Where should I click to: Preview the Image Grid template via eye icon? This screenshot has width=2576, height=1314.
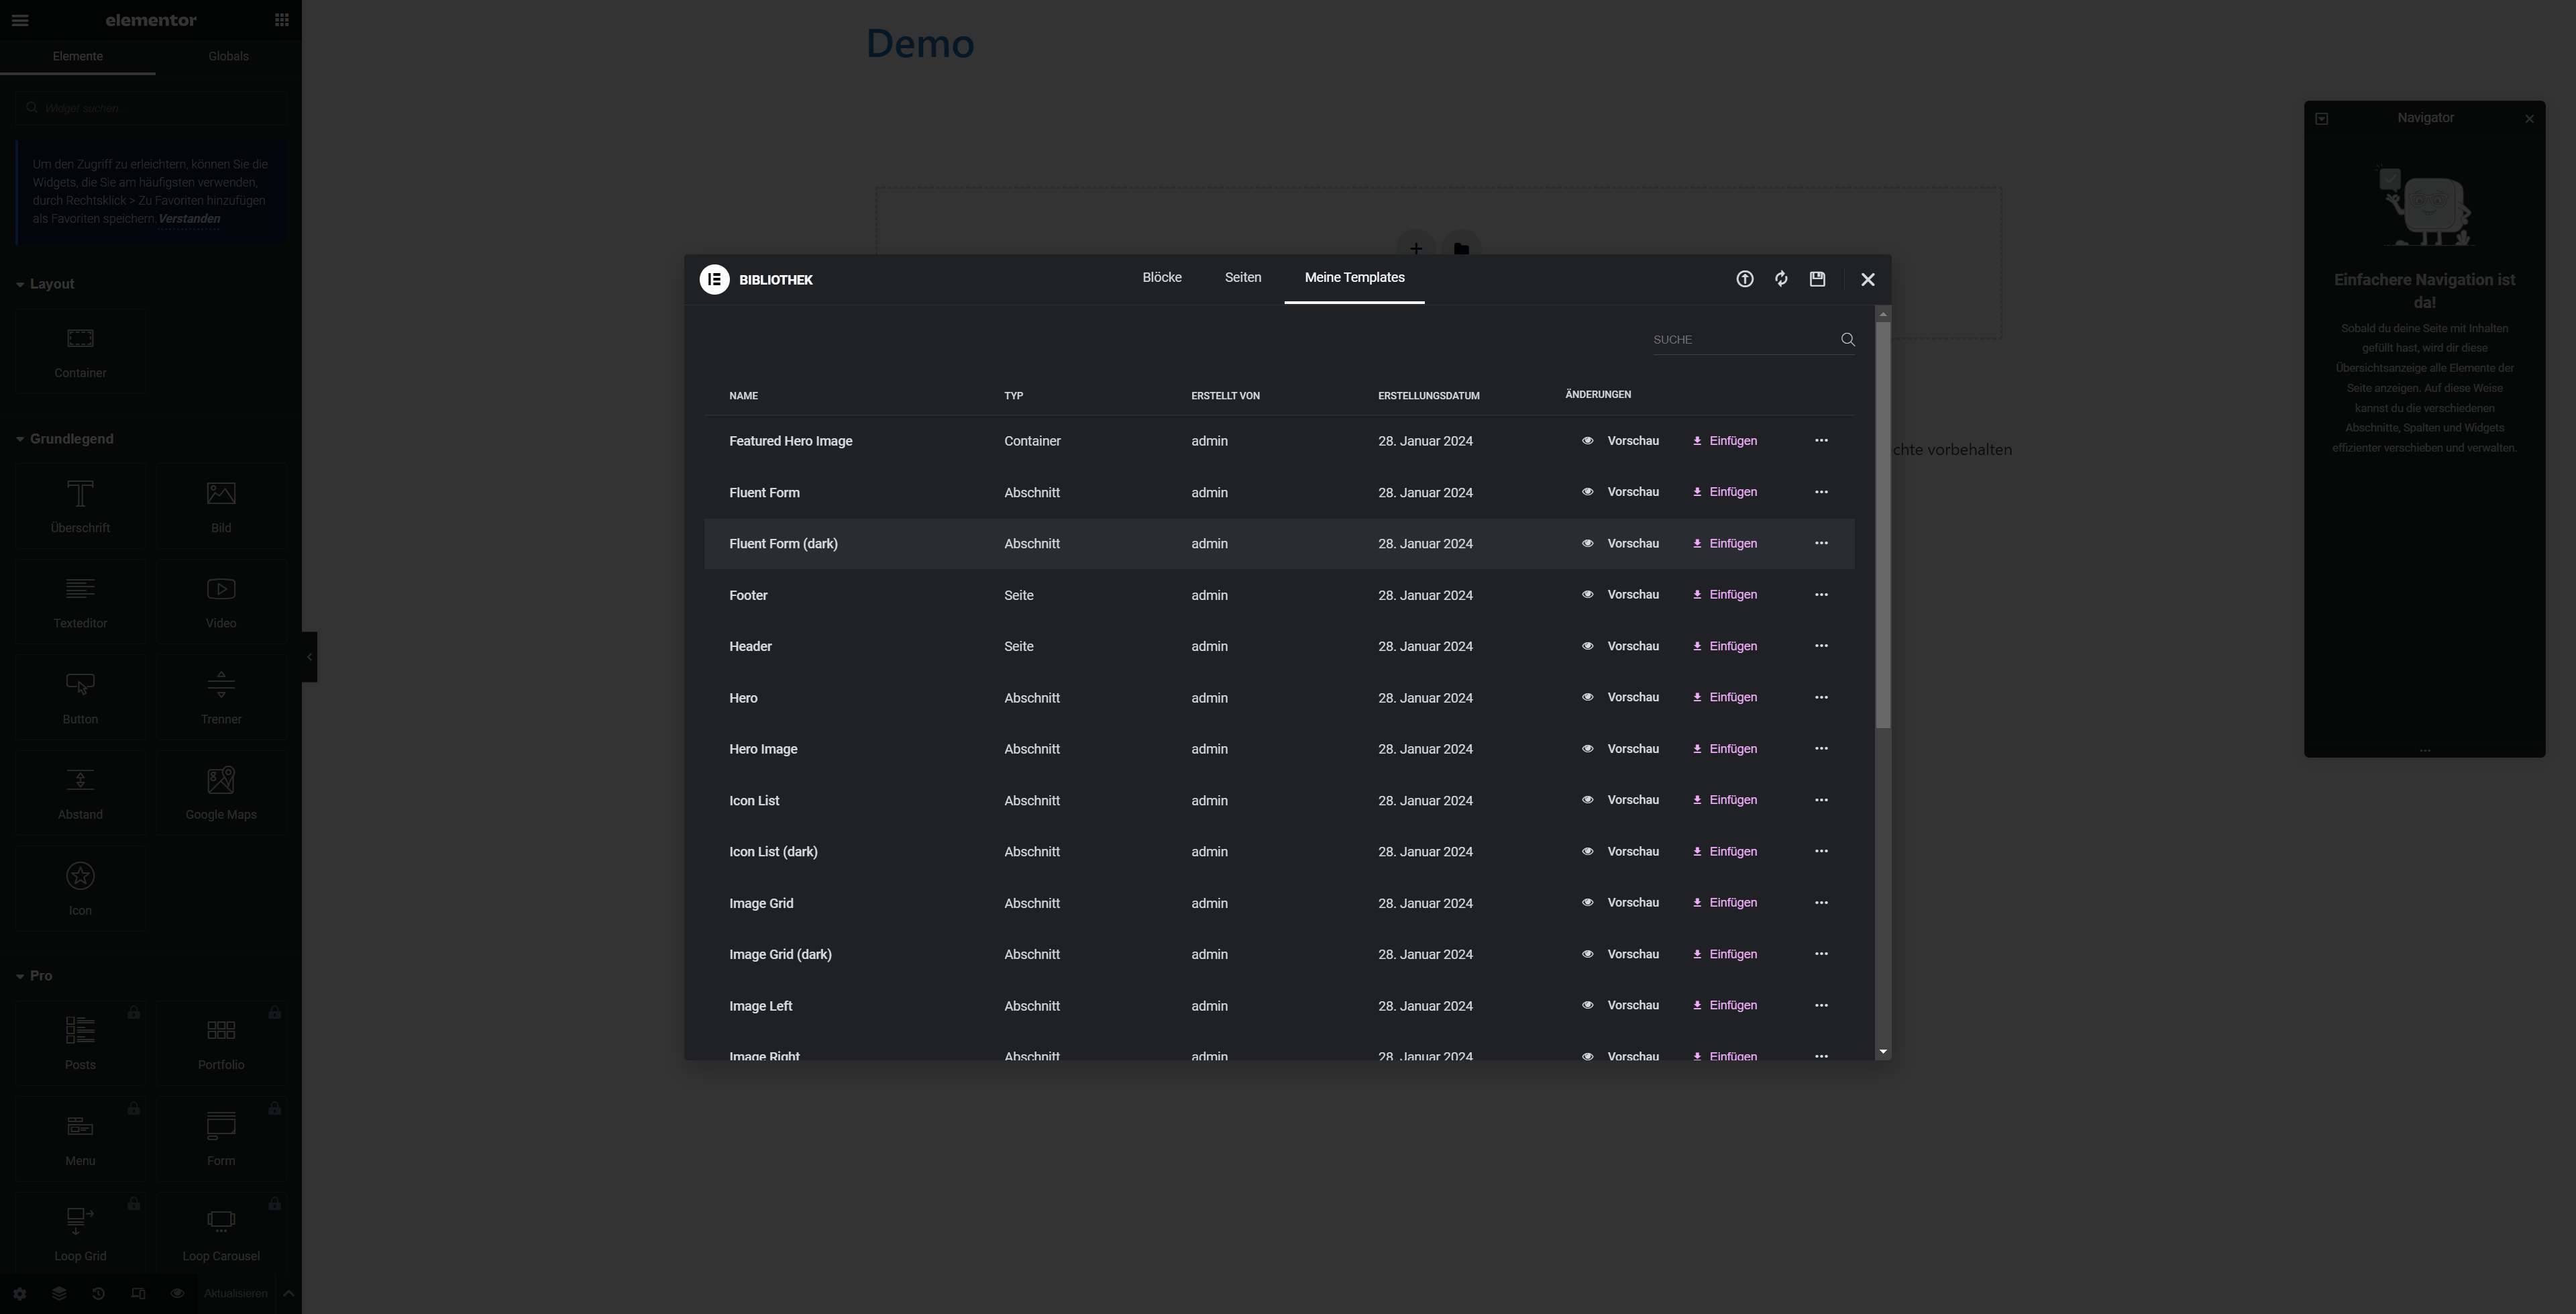tap(1587, 903)
